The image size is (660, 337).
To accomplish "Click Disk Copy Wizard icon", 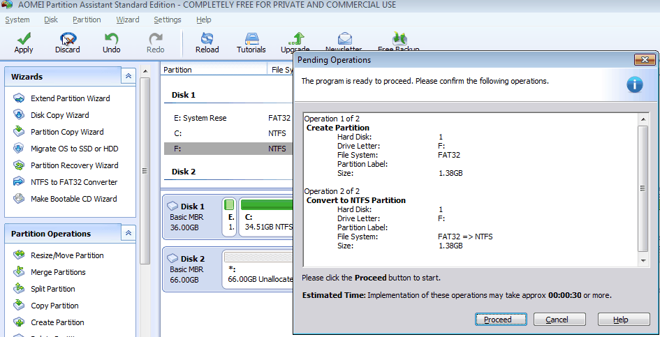I will click(19, 115).
